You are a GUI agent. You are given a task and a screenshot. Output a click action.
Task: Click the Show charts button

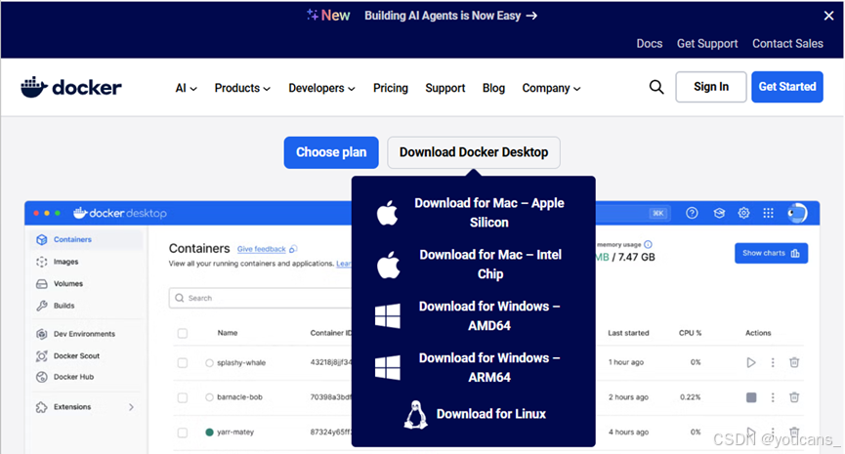coord(771,253)
